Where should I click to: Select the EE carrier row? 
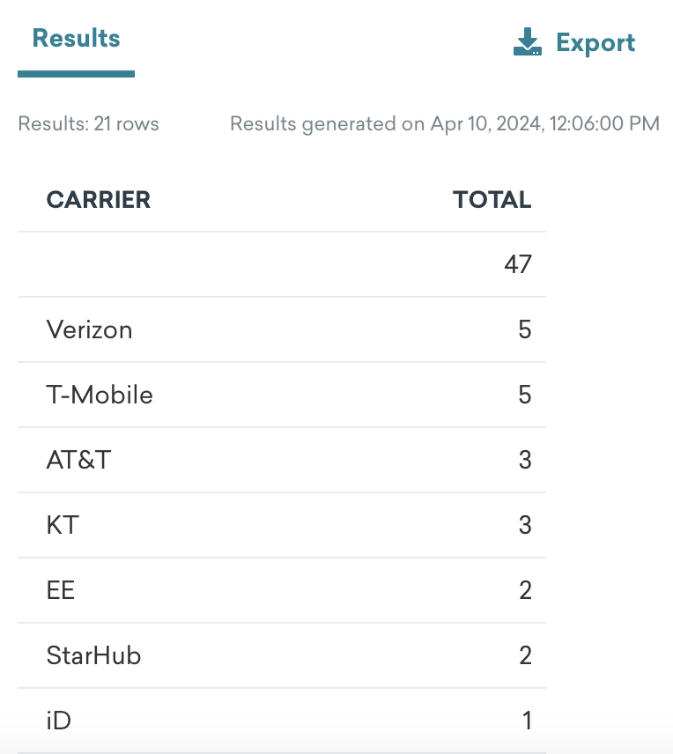coord(282,590)
